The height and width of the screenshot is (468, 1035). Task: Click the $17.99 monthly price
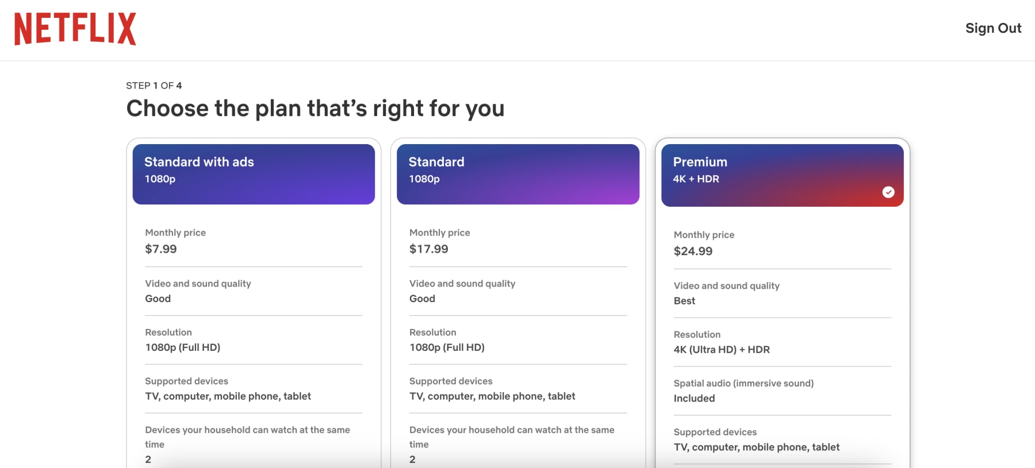tap(428, 249)
